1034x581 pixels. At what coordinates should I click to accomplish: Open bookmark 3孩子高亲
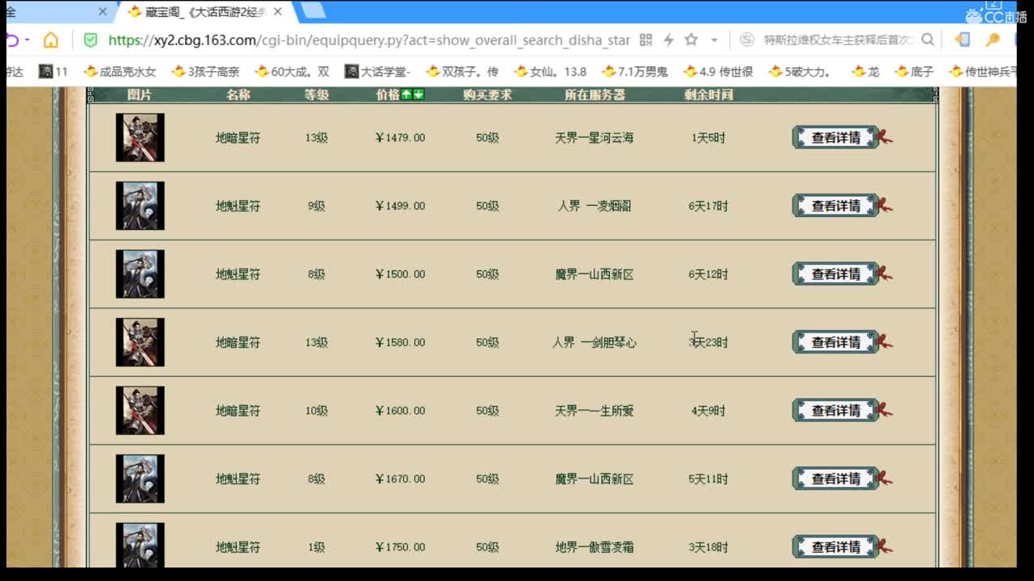click(x=205, y=72)
